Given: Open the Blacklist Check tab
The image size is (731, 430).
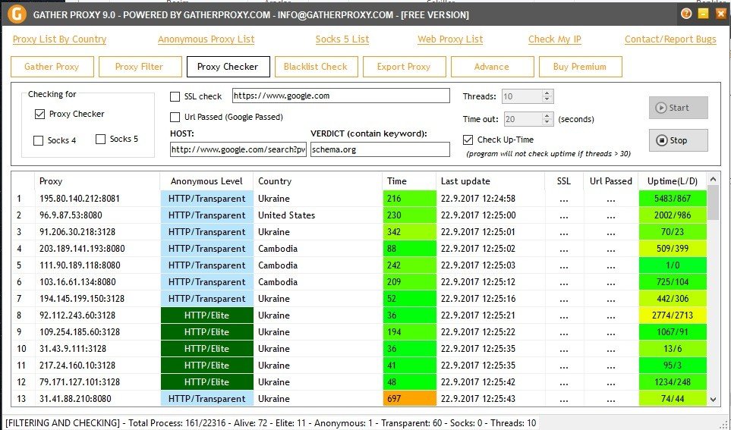Looking at the screenshot, I should [316, 67].
